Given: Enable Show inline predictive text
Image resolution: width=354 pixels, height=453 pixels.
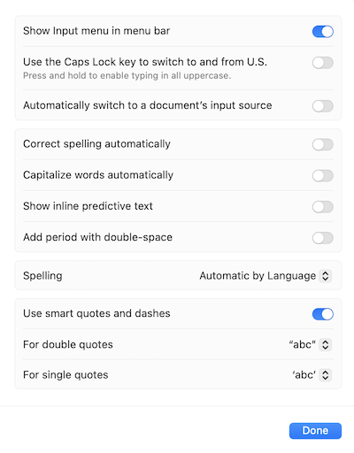Looking at the screenshot, I should [323, 207].
